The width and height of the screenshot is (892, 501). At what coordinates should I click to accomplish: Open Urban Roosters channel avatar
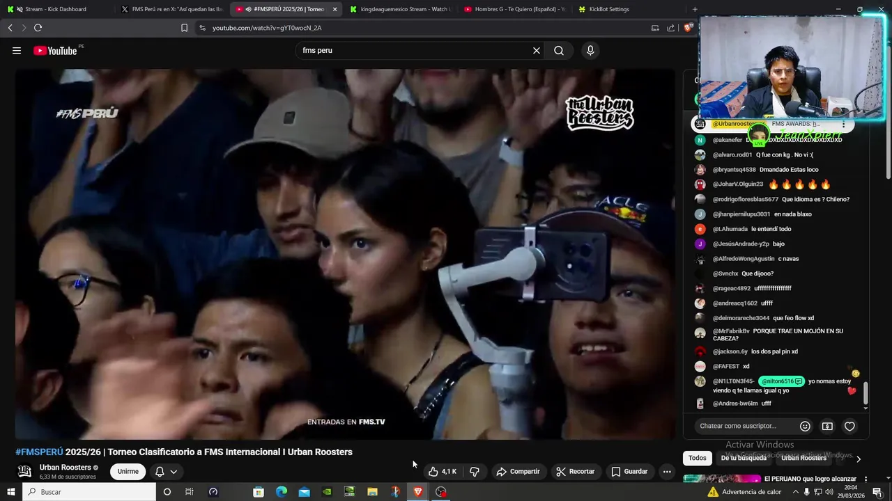(x=24, y=472)
